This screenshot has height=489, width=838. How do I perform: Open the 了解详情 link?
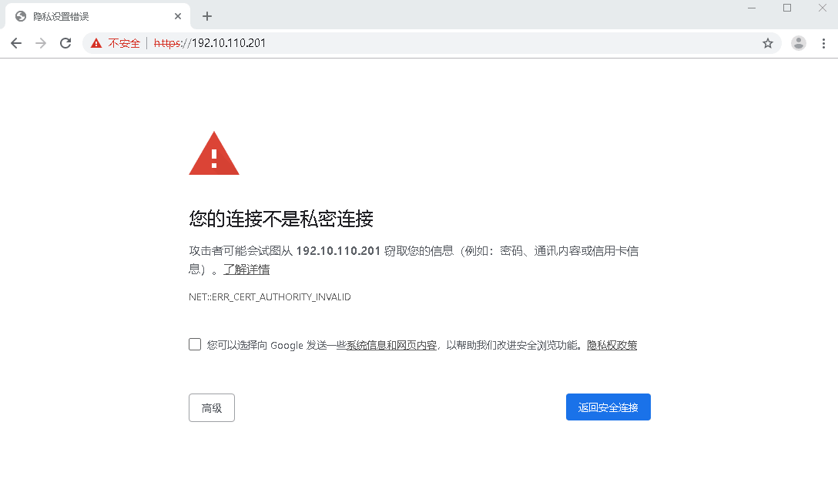click(x=246, y=270)
